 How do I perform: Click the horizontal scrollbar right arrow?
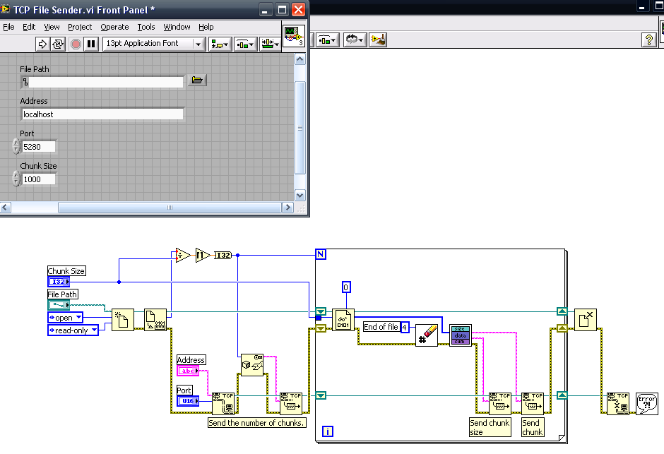(x=287, y=208)
